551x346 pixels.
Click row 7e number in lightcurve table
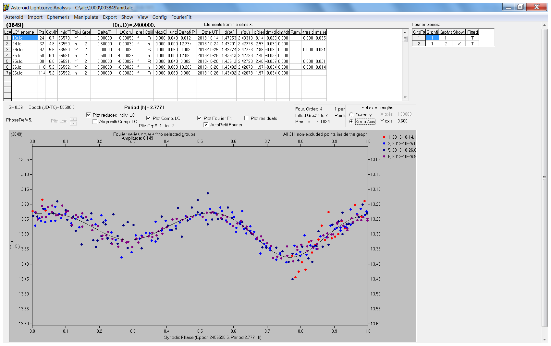7,73
